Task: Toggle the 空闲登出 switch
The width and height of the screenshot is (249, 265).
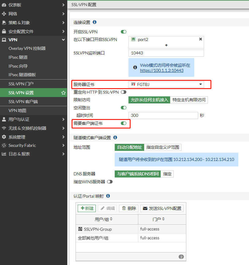Action: pos(124,108)
